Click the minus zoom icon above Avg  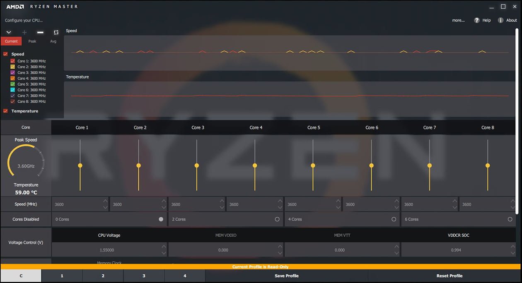tap(40, 32)
